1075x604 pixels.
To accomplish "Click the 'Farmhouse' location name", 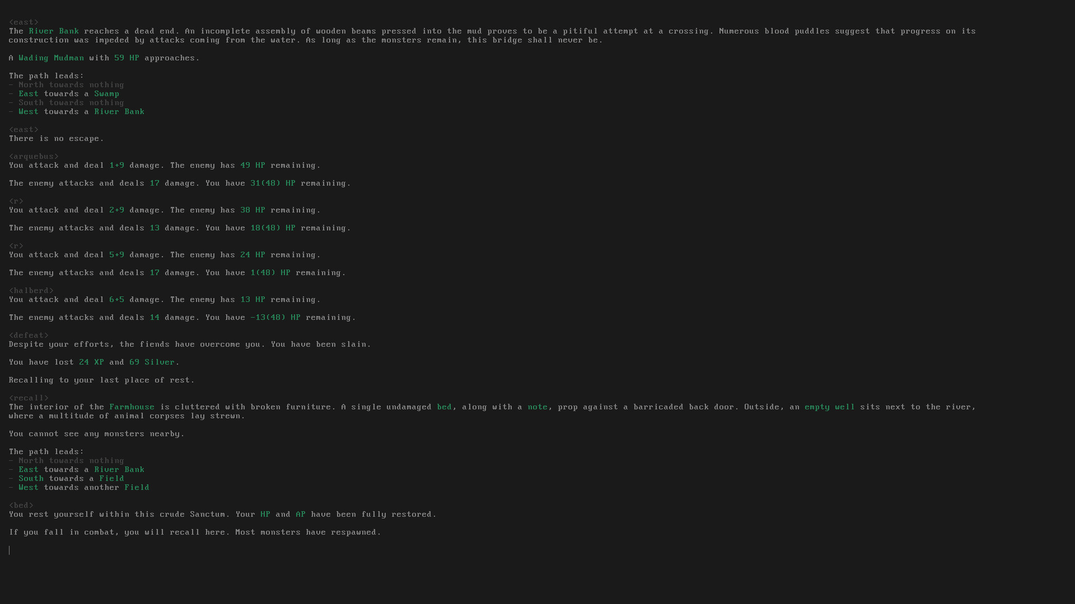I will [x=132, y=407].
